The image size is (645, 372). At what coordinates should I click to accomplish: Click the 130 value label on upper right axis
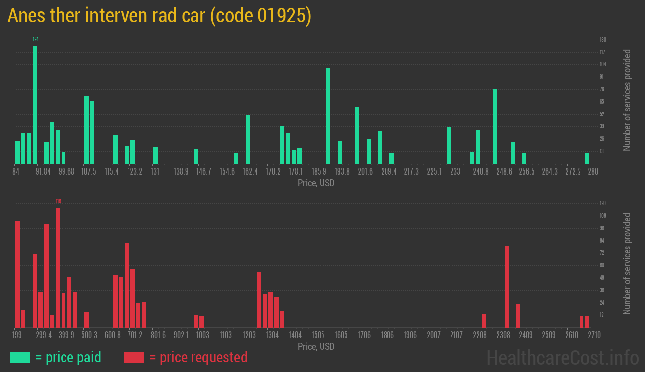(x=602, y=39)
